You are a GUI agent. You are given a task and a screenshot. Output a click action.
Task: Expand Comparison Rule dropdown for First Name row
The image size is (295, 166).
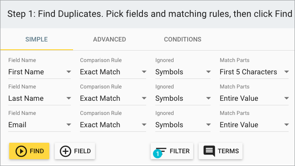(x=113, y=72)
